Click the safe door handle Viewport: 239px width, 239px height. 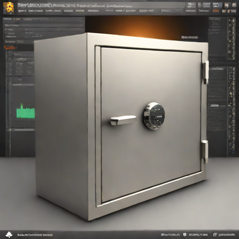pyautogui.click(x=123, y=120)
